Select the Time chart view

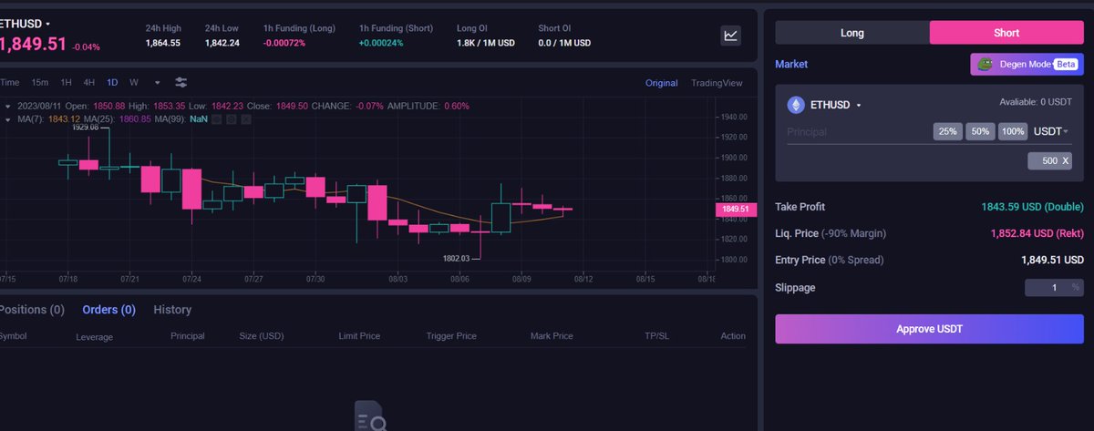click(x=10, y=82)
